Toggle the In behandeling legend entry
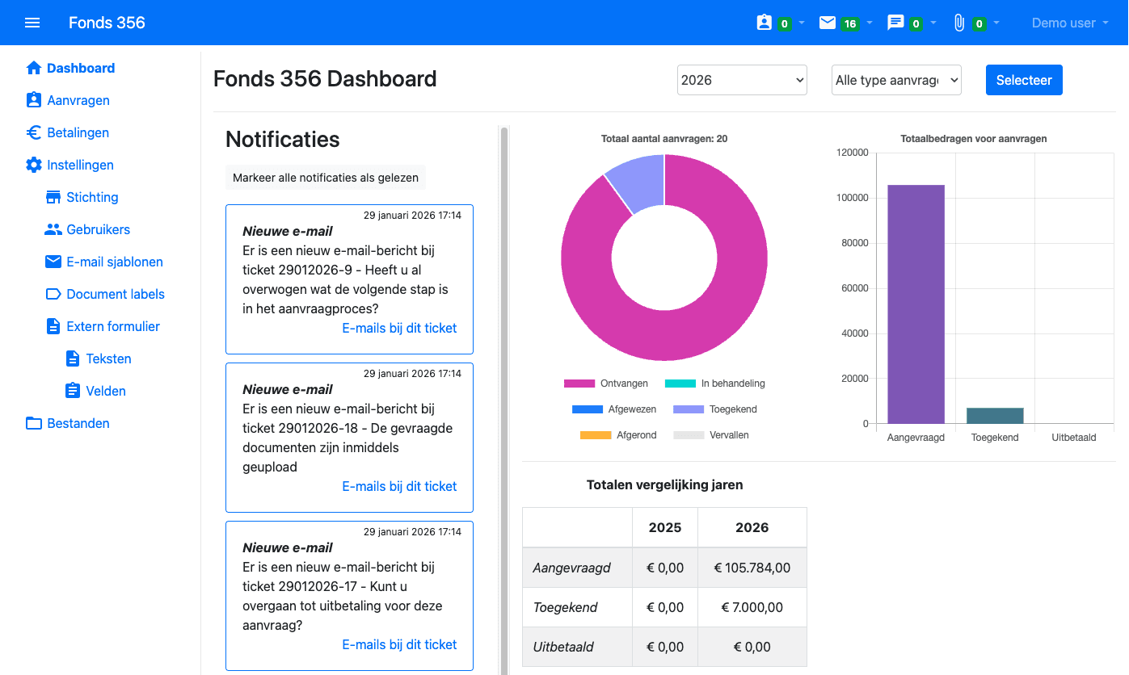 [715, 384]
